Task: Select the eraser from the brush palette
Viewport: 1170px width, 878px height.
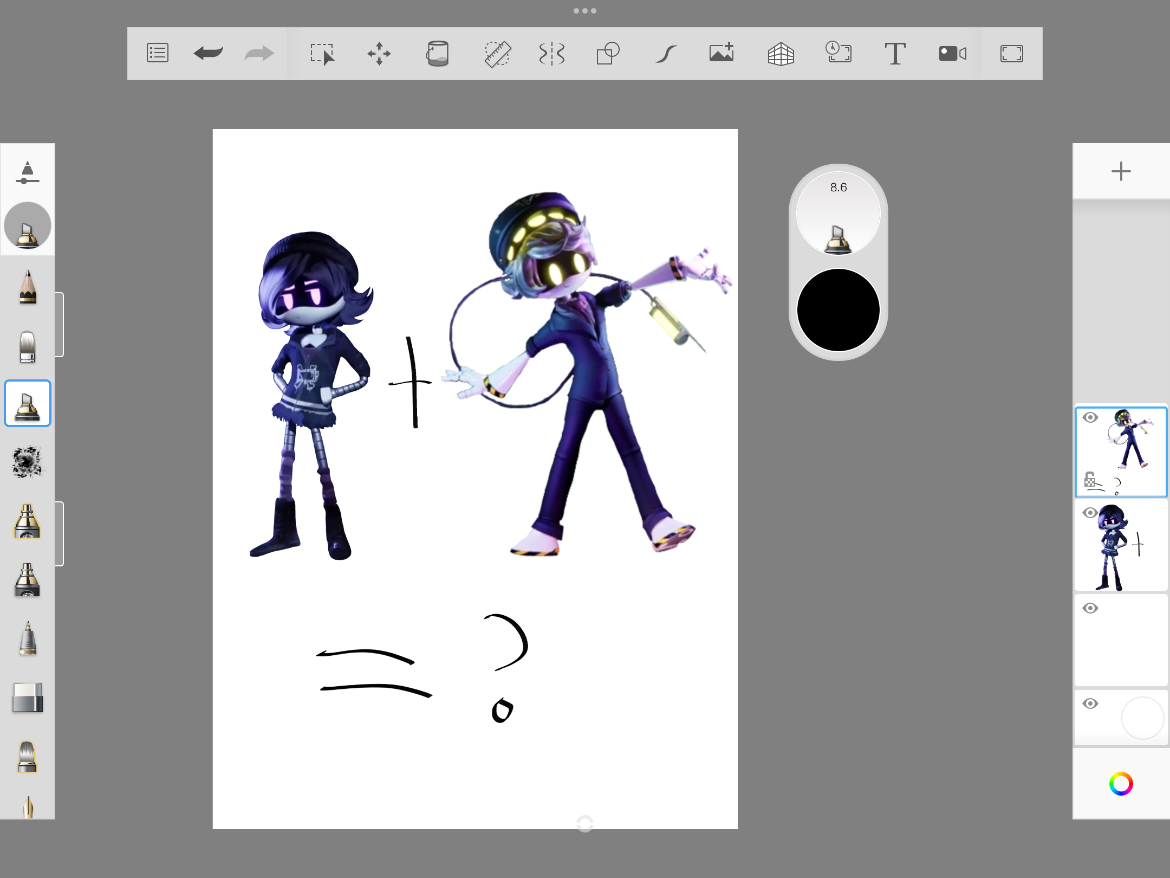Action: pos(27,698)
